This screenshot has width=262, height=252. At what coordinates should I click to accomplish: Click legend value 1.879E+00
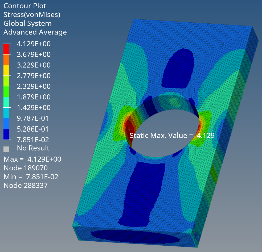pyautogui.click(x=34, y=97)
